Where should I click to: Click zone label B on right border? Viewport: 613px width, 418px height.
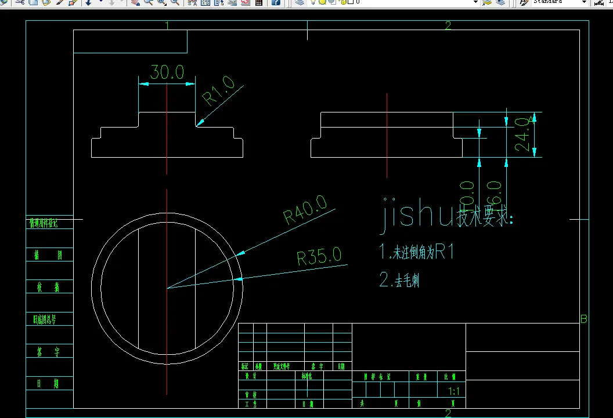pos(583,319)
